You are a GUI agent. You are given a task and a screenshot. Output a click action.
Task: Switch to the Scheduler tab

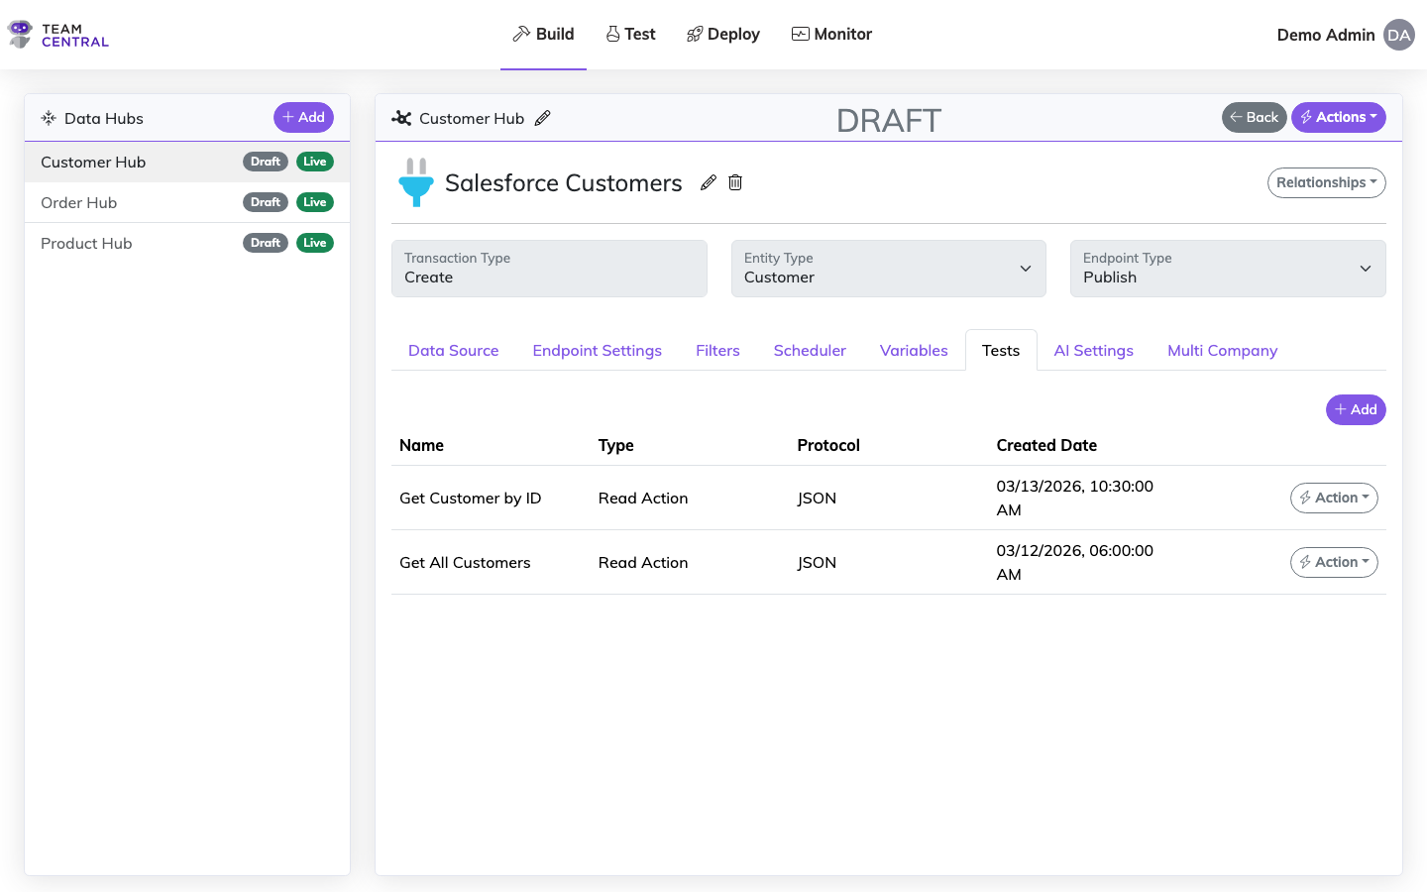[810, 350]
